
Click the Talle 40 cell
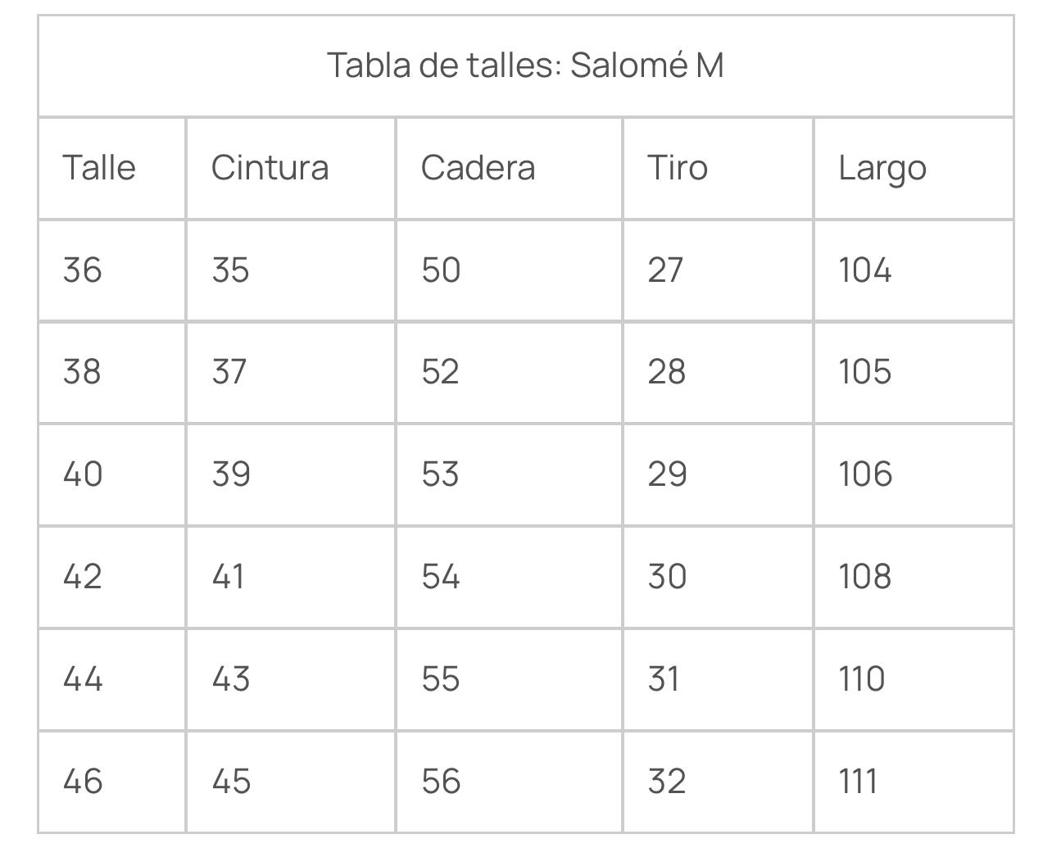tap(83, 474)
